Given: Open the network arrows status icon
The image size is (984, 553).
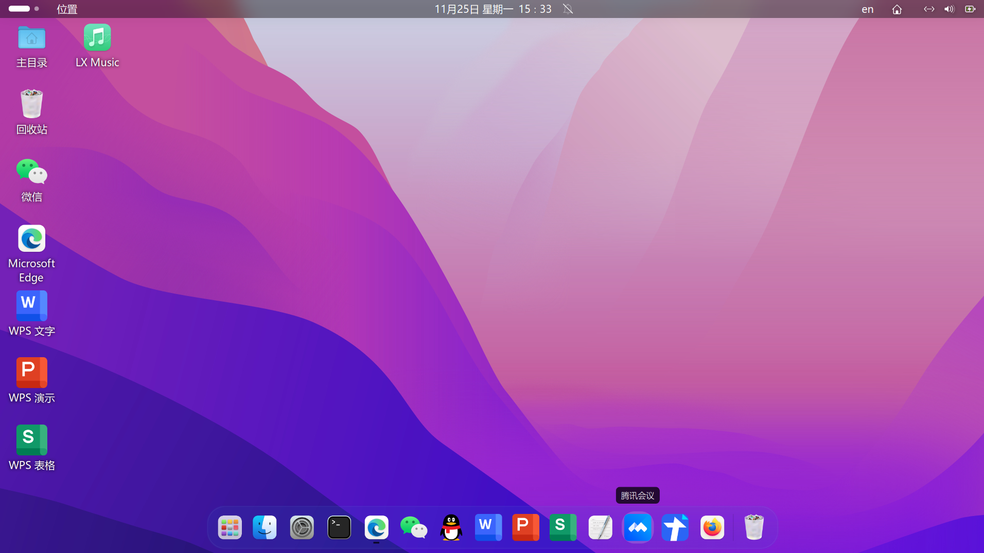Looking at the screenshot, I should point(929,9).
